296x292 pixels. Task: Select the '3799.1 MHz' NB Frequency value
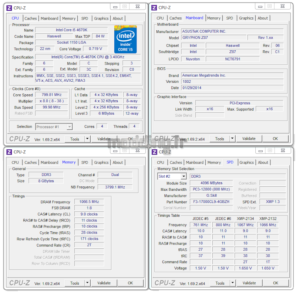(115, 187)
